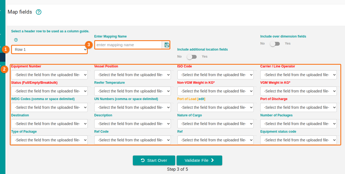
Task: Click the 'Enter Mapping Name' label
Action: tap(110, 36)
